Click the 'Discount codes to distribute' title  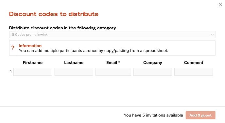tap(54, 14)
